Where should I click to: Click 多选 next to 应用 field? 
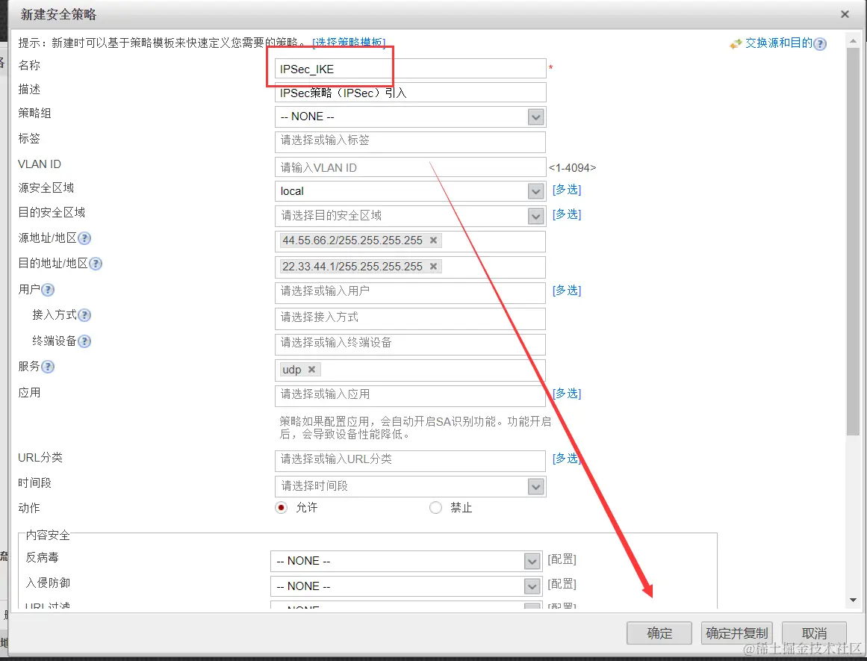pyautogui.click(x=567, y=394)
